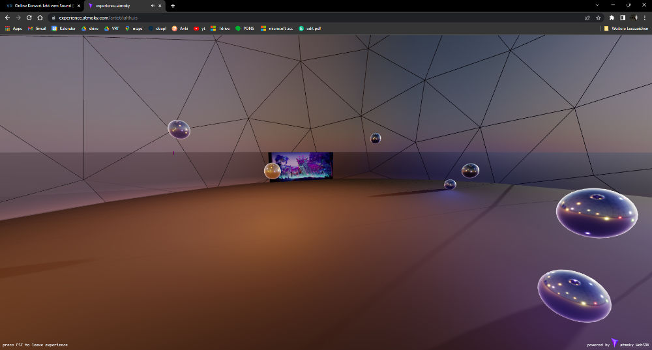Open the tab search chevron
This screenshot has width=652, height=350.
pyautogui.click(x=597, y=5)
